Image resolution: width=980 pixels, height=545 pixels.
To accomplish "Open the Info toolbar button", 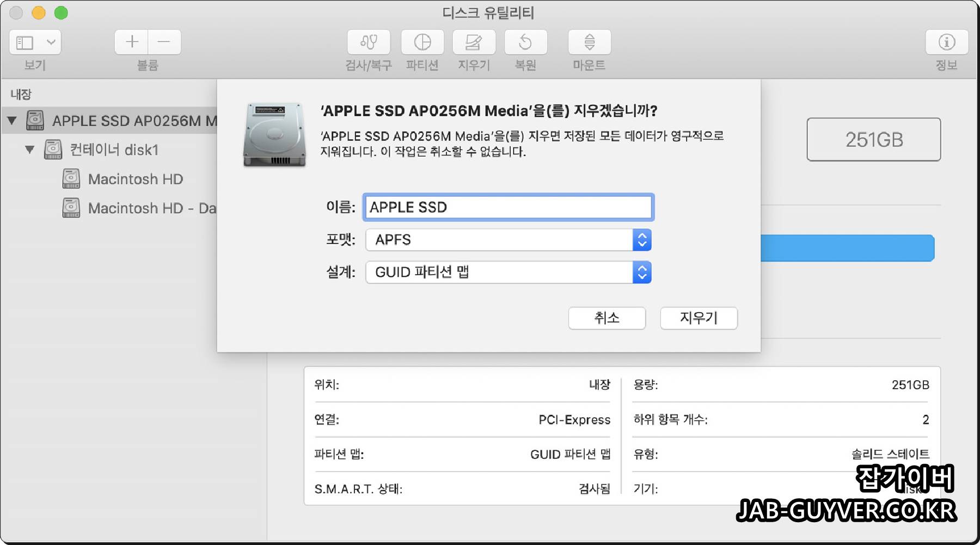I will pos(947,42).
